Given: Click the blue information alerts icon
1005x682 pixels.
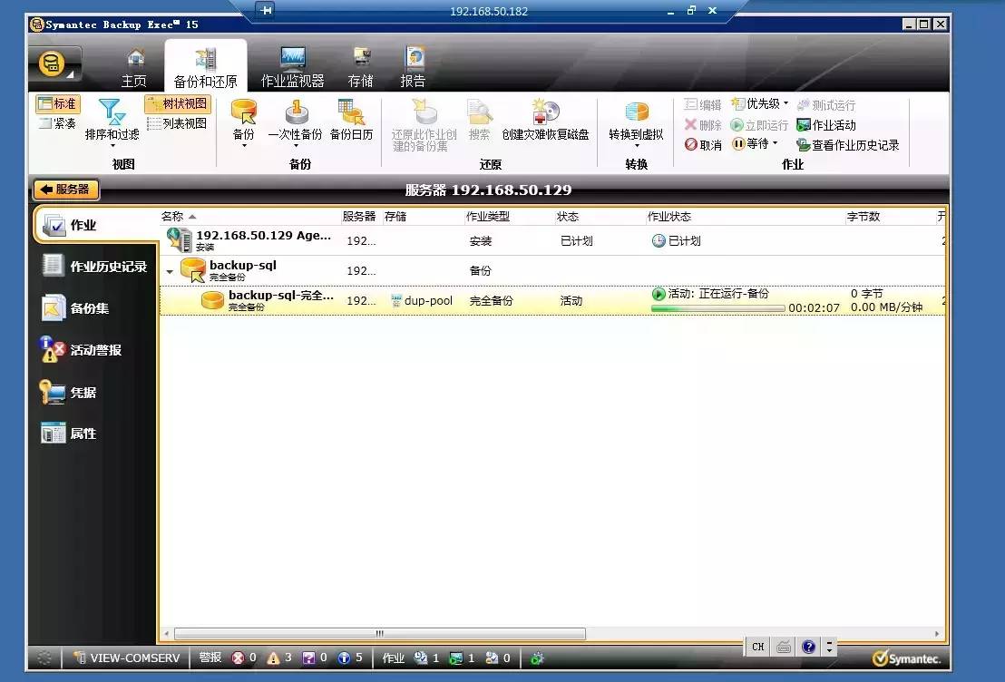Looking at the screenshot, I should click(344, 658).
